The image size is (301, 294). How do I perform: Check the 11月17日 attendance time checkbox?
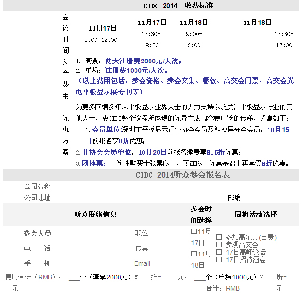[x=194, y=232]
